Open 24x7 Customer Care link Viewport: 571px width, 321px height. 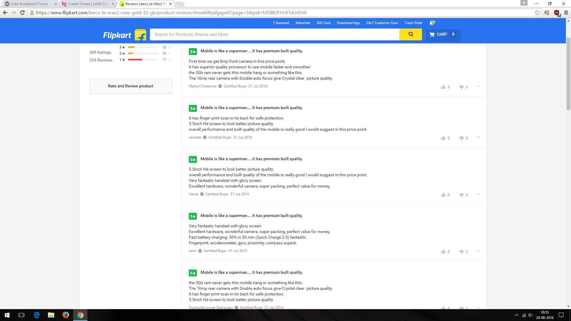pyautogui.click(x=382, y=23)
